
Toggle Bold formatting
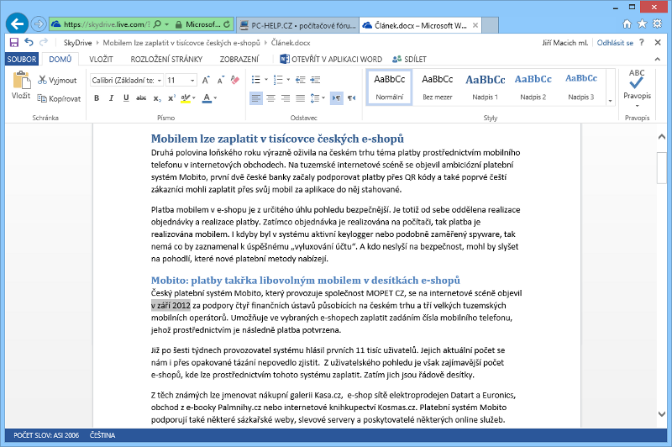[97, 98]
